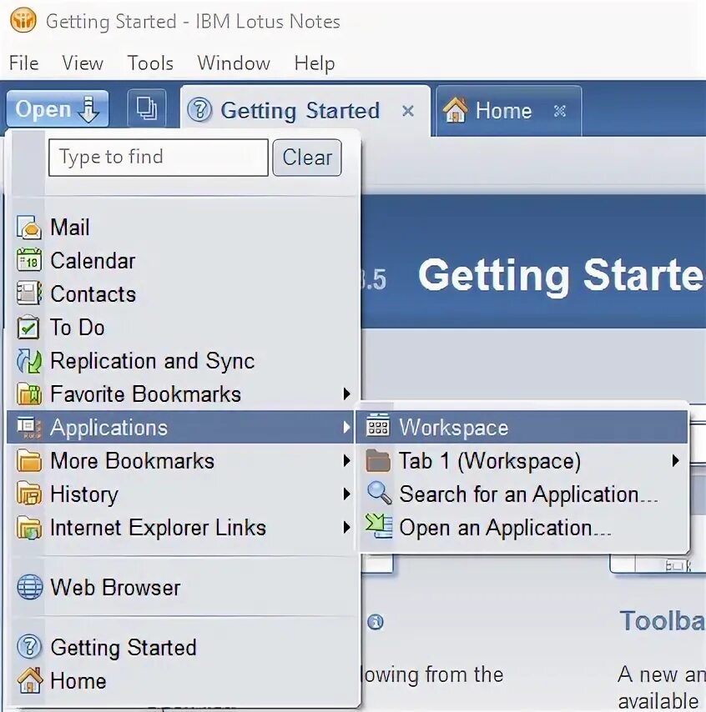This screenshot has width=706, height=712.
Task: Select Calendar from the Open list
Action: pos(182,260)
